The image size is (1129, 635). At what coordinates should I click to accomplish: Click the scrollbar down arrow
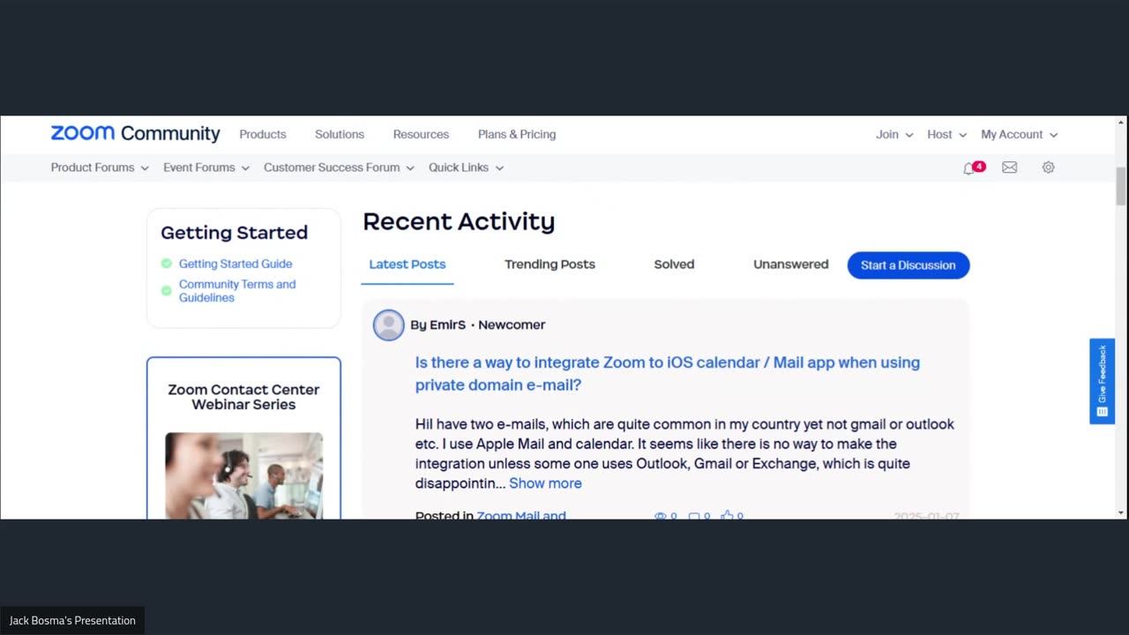coord(1121,512)
